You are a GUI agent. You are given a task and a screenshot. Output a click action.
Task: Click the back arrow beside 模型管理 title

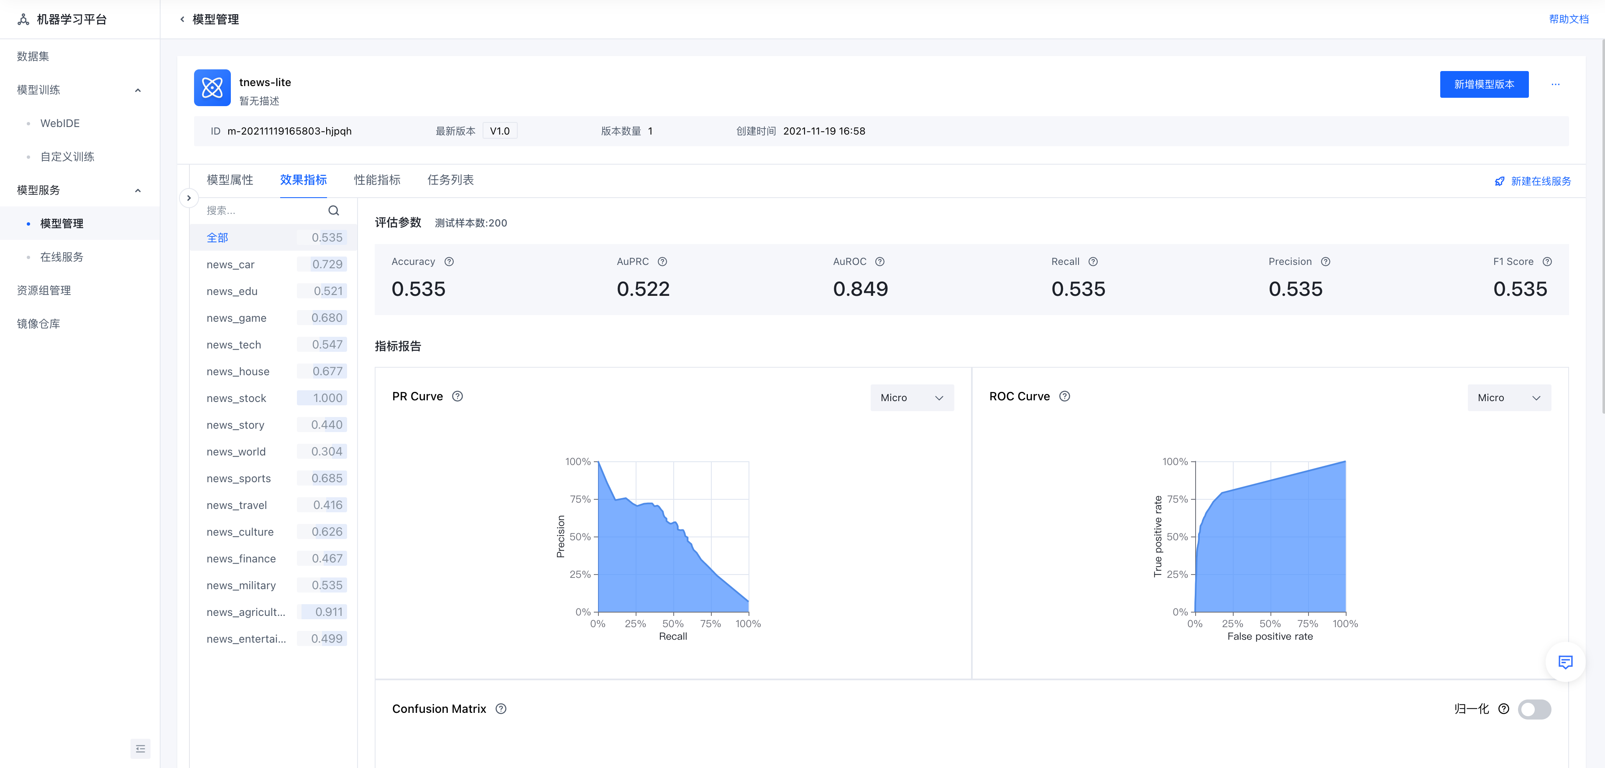pyautogui.click(x=182, y=19)
